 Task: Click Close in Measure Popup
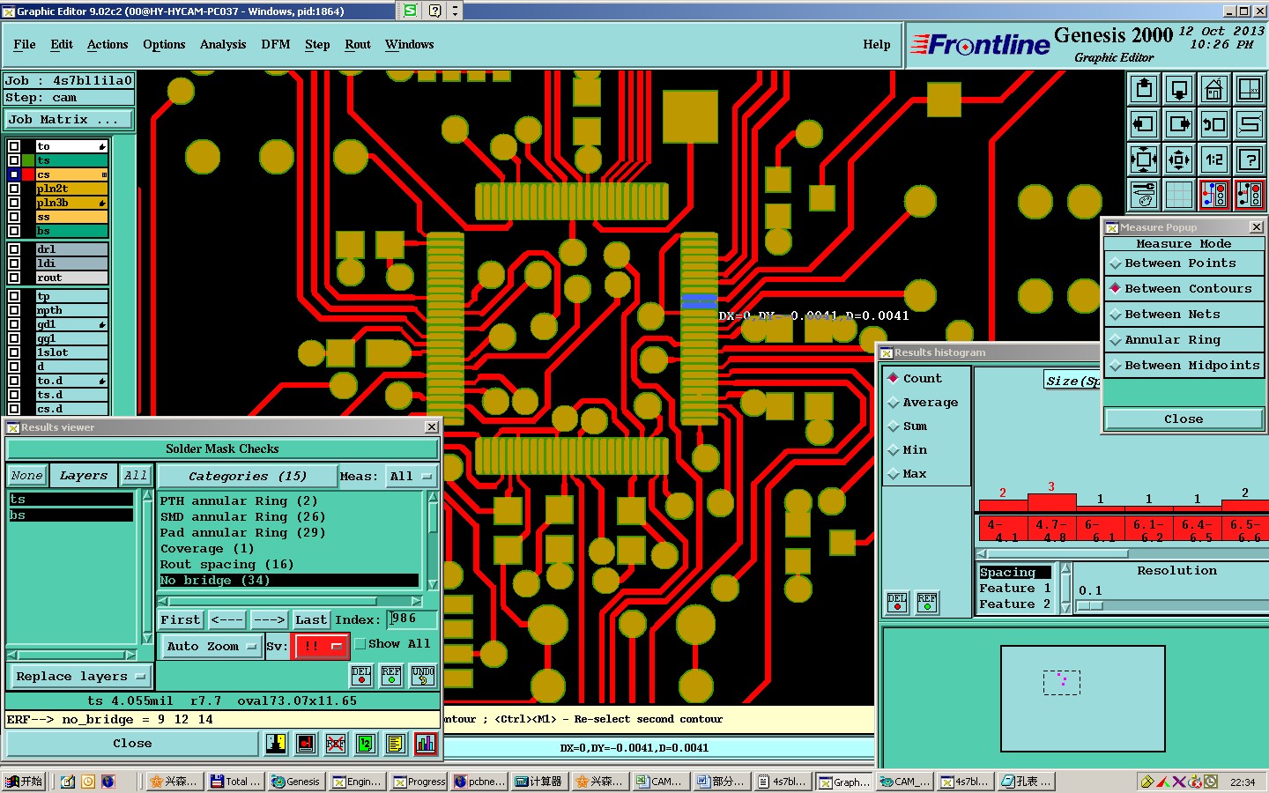pos(1184,419)
